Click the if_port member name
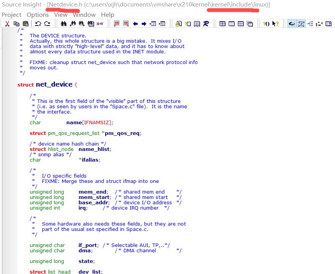 (x=88, y=245)
